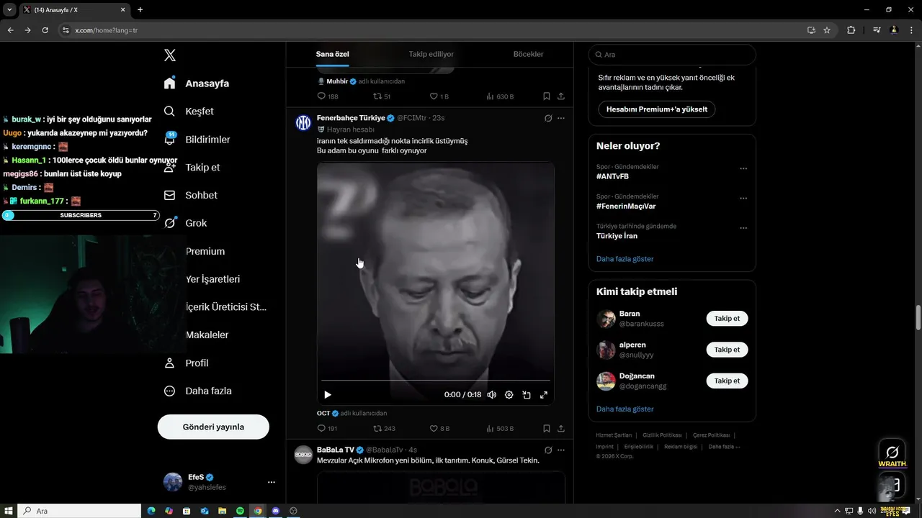Enable picture-in-picture on the video
922x518 pixels.
point(527,394)
